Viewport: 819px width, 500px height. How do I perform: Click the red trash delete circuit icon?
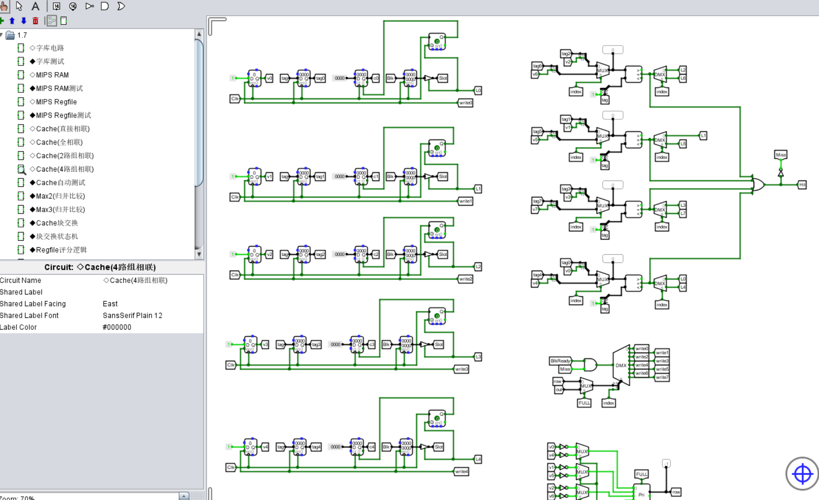click(35, 21)
